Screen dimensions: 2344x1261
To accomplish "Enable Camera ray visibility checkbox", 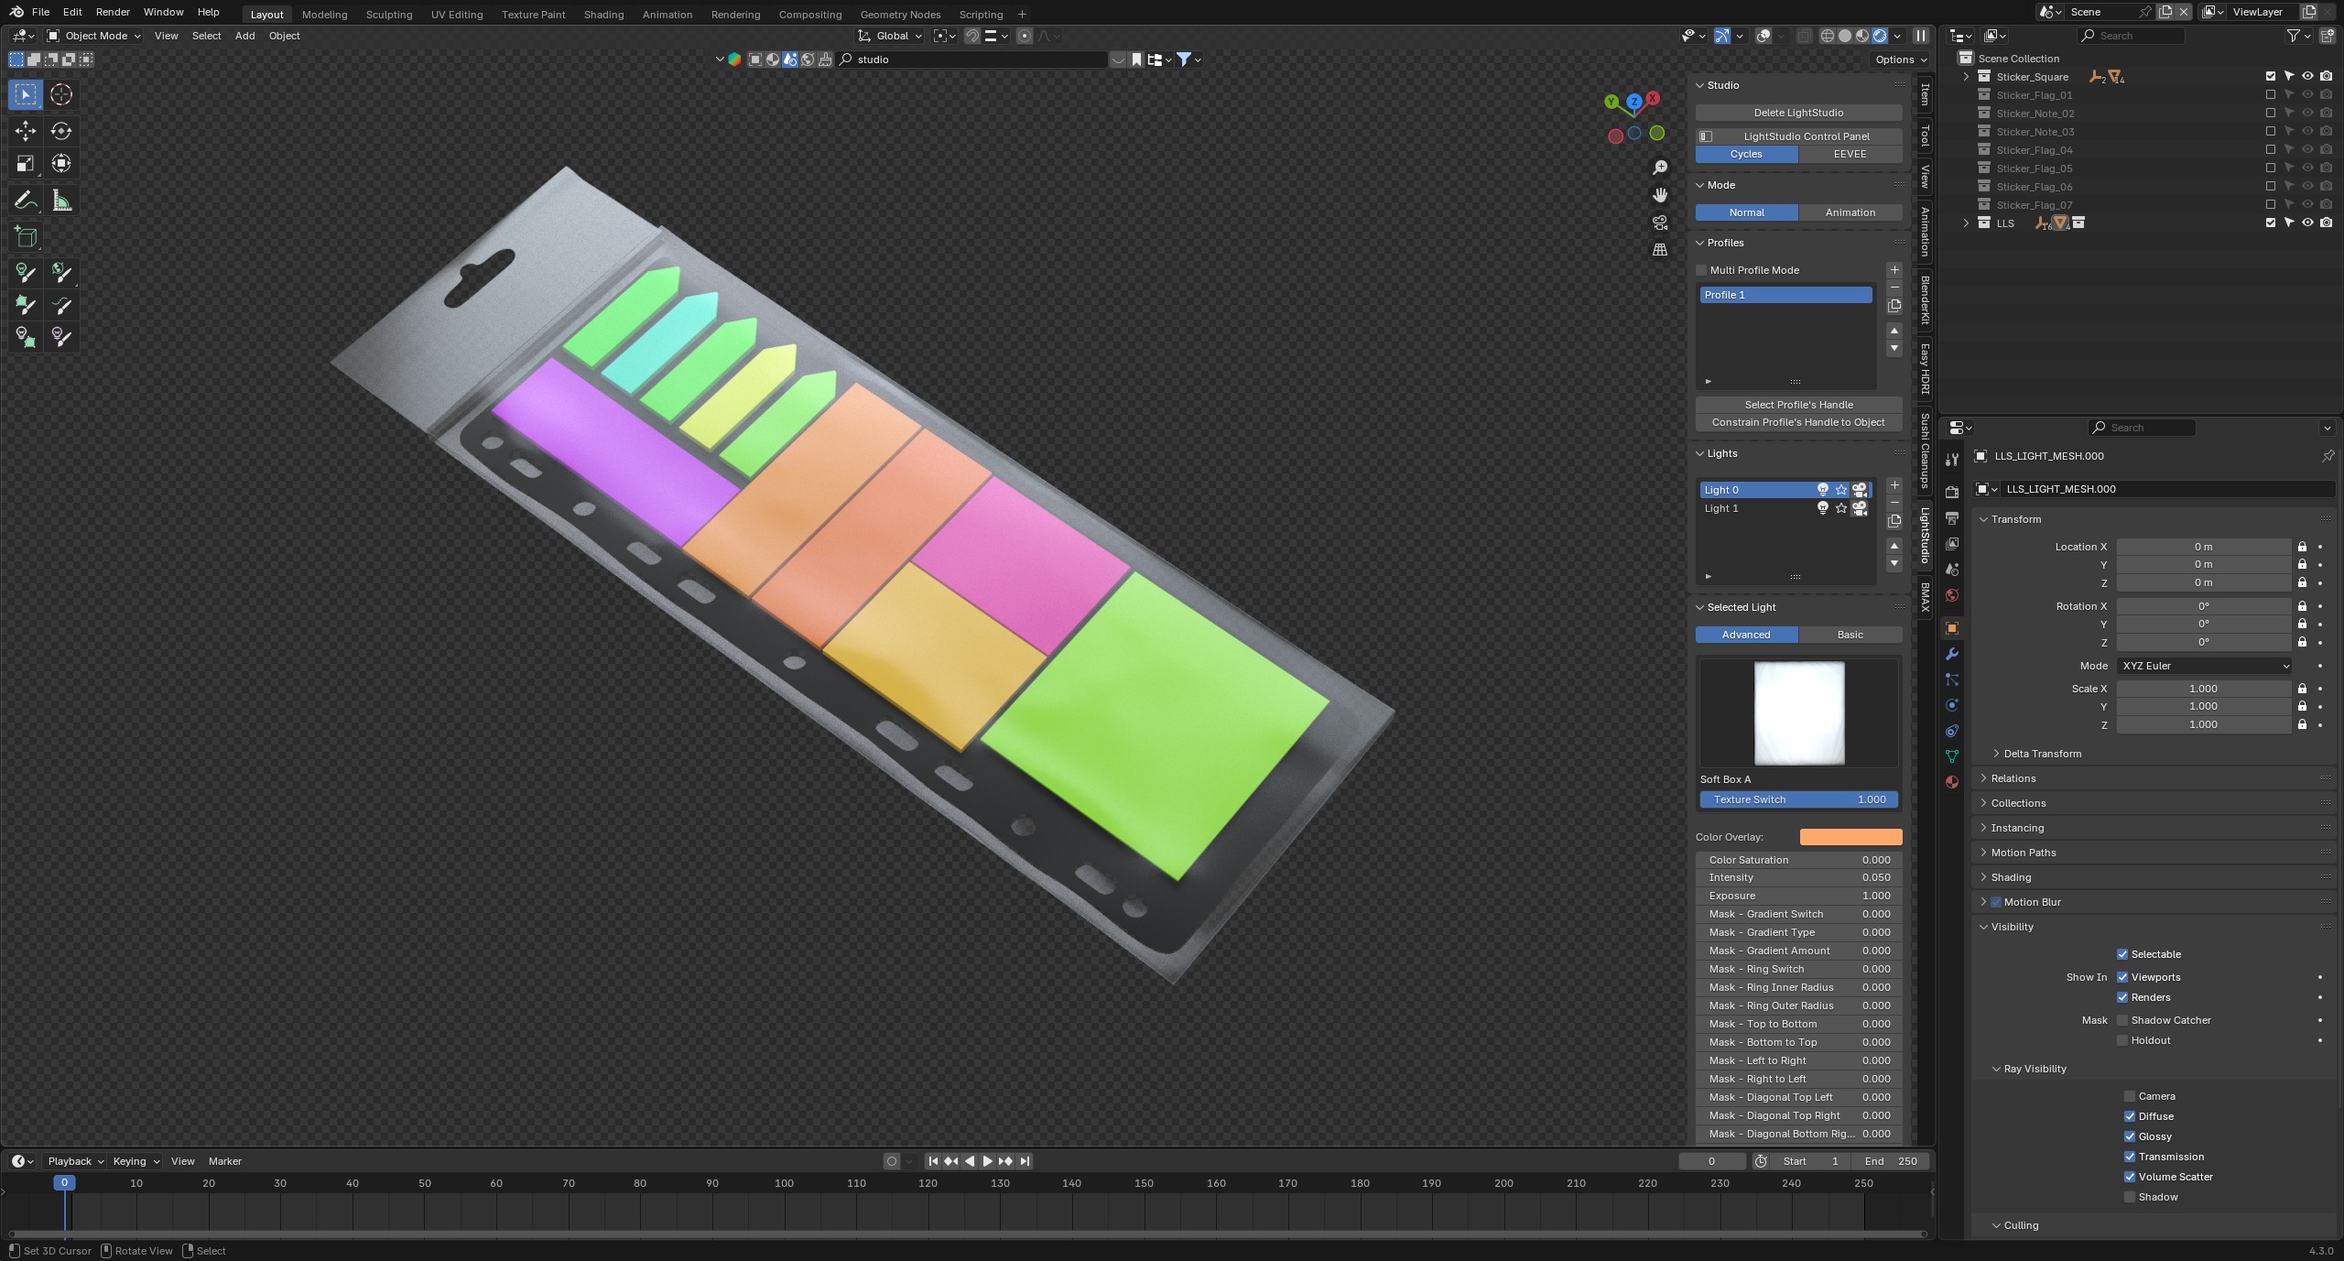I will (2130, 1096).
